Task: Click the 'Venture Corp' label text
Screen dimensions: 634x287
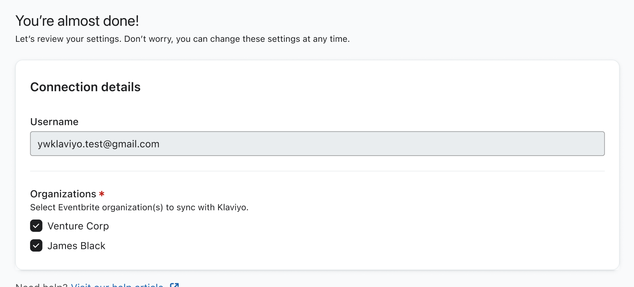Action: (78, 226)
